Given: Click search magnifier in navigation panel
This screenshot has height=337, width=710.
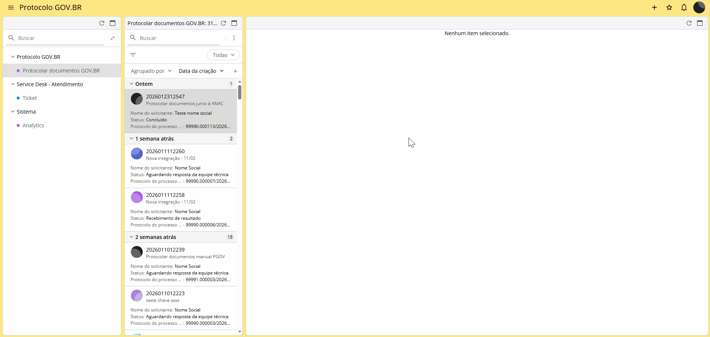Looking at the screenshot, I should pyautogui.click(x=11, y=38).
